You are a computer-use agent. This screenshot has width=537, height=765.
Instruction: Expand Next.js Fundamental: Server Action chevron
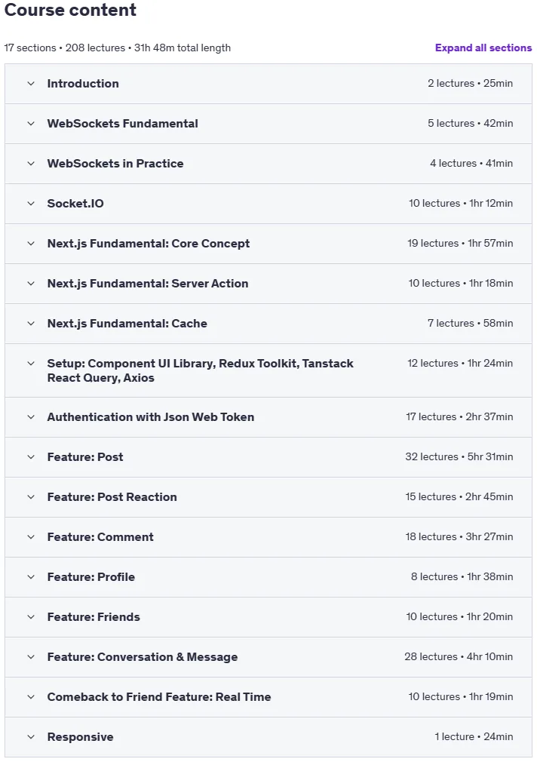31,284
